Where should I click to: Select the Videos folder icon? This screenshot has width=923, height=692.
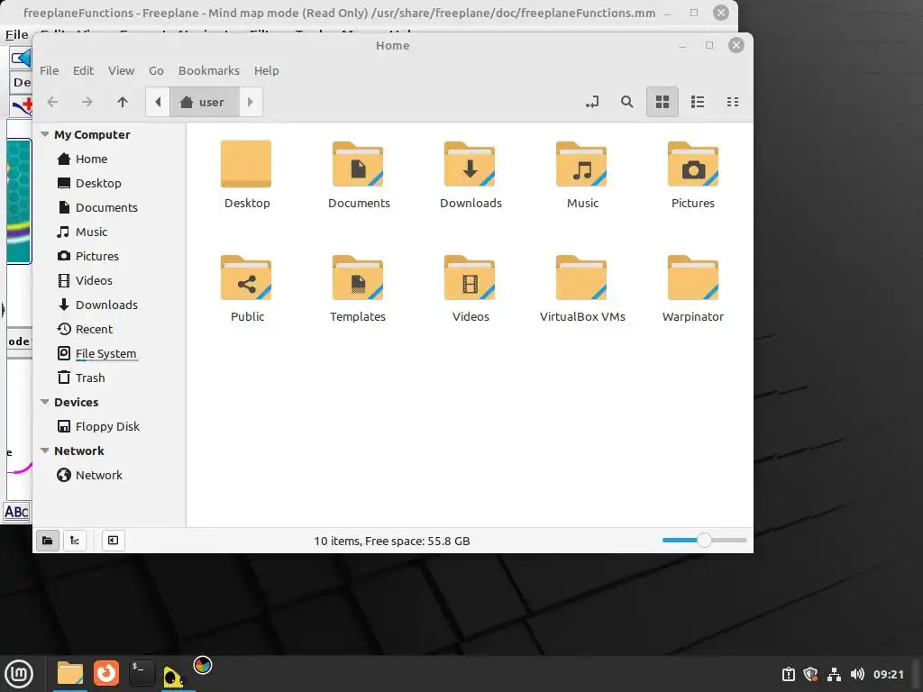pyautogui.click(x=470, y=278)
